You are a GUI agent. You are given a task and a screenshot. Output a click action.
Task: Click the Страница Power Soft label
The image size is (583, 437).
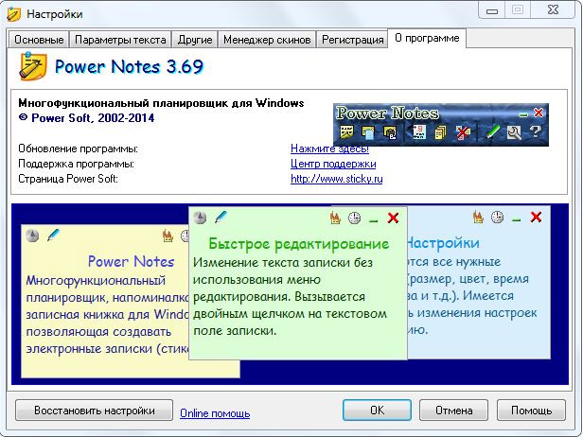pos(68,179)
